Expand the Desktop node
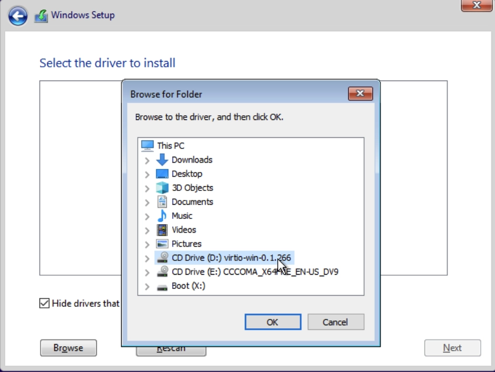Image resolution: width=495 pixels, height=372 pixels. click(x=147, y=174)
